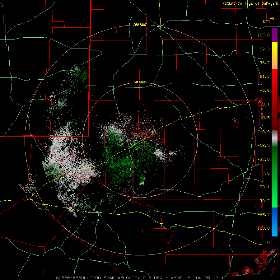Click the NEXLAB-College of DuPage watermark text

click(250, 3)
